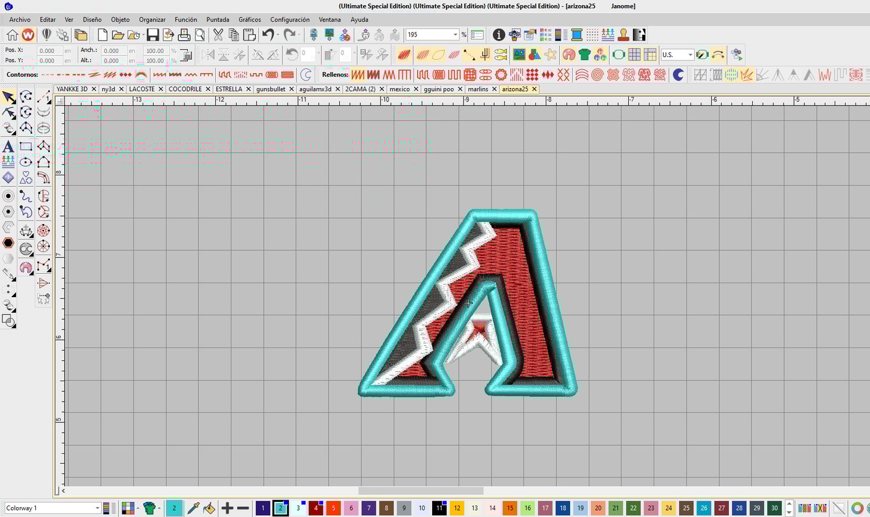
Task: Click the rubber stamp icon
Action: point(623,35)
